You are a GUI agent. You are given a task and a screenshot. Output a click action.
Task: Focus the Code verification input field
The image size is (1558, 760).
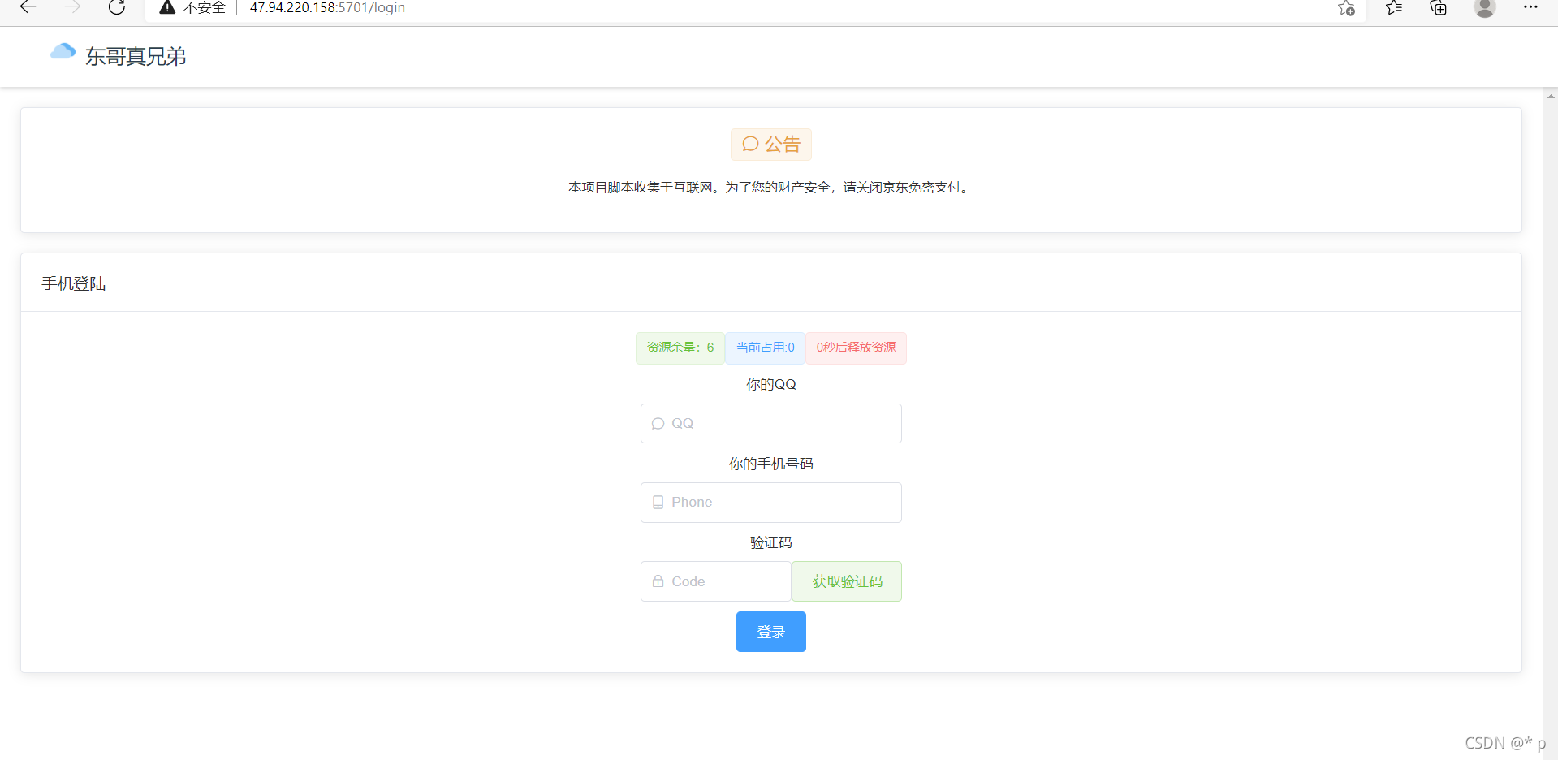[716, 581]
